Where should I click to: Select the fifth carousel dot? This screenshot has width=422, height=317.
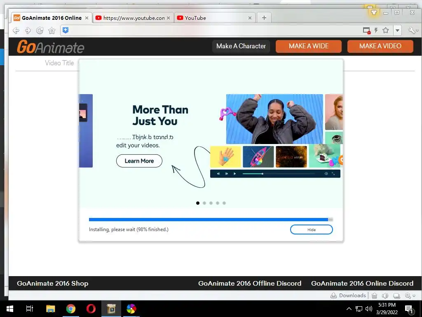point(224,203)
